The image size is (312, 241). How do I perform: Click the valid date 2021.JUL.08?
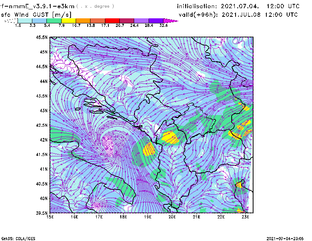241,15
